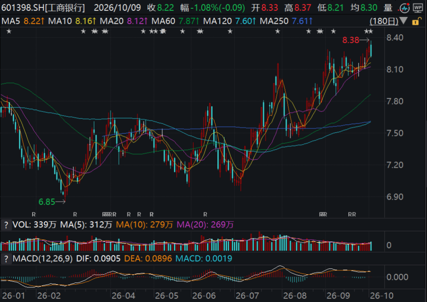The height and width of the screenshot is (302, 427).
Task: Select the MA10 8.16 indicator label
Action: click(72, 21)
